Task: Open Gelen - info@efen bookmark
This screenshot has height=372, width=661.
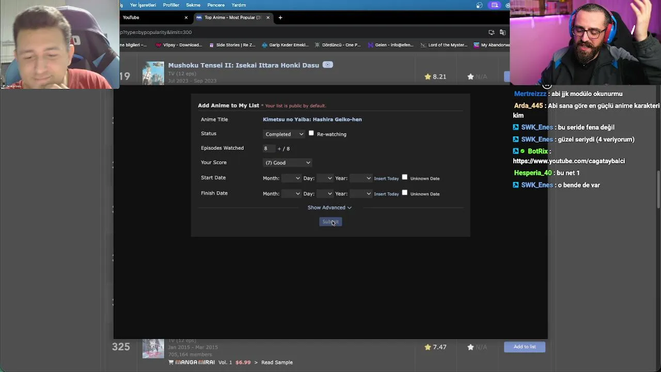Action: tap(390, 45)
